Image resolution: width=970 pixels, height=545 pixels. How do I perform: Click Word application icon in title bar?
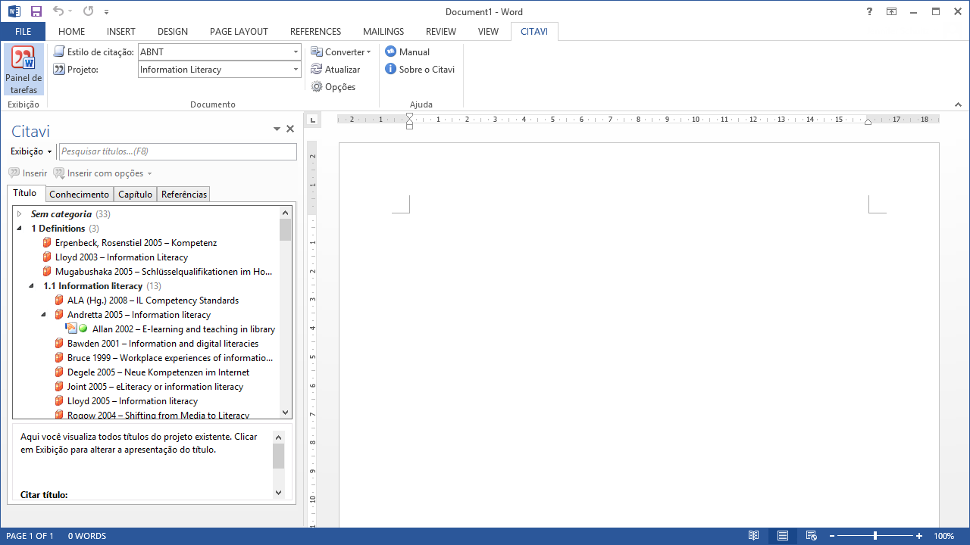click(x=14, y=11)
